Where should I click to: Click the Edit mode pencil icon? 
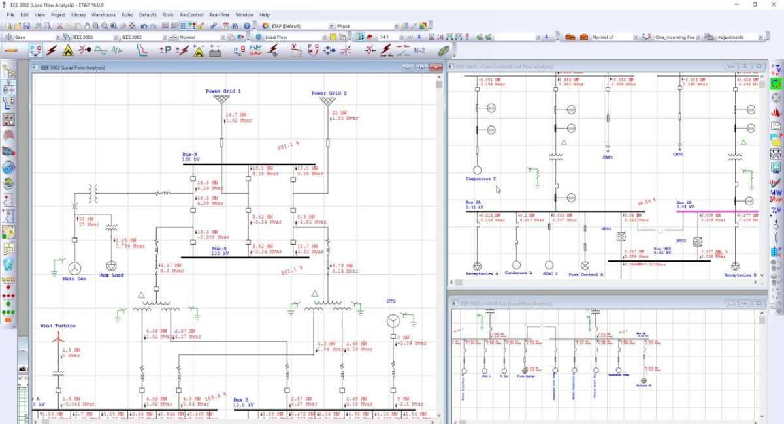11,50
